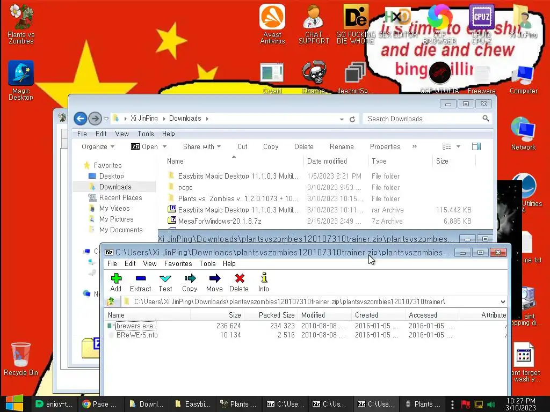Click Rename in the Explorer command bar
550x412 pixels.
(342, 147)
